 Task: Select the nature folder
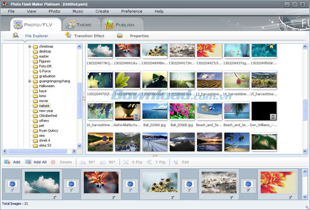[x=41, y=106]
